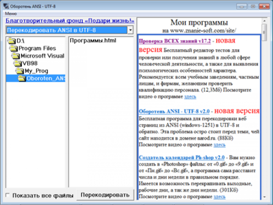
Task: Click the application icon in title bar
Action: [6, 6]
